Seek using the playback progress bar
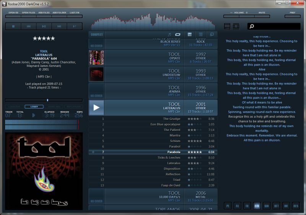306x215 pixels. click(44, 100)
